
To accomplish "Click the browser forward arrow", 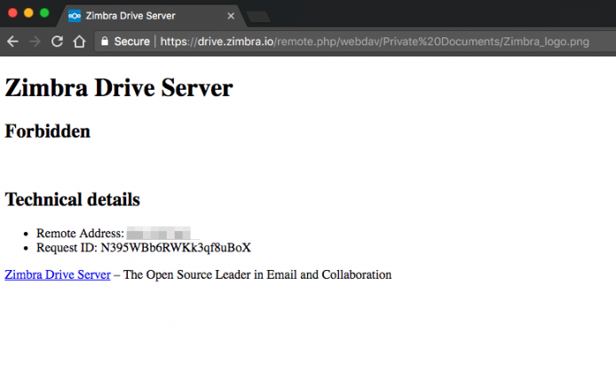I will [x=35, y=41].
